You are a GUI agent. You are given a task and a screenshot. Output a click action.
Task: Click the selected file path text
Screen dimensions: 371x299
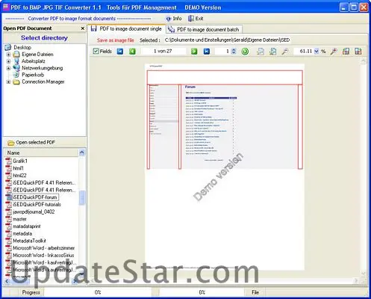[x=227, y=40]
